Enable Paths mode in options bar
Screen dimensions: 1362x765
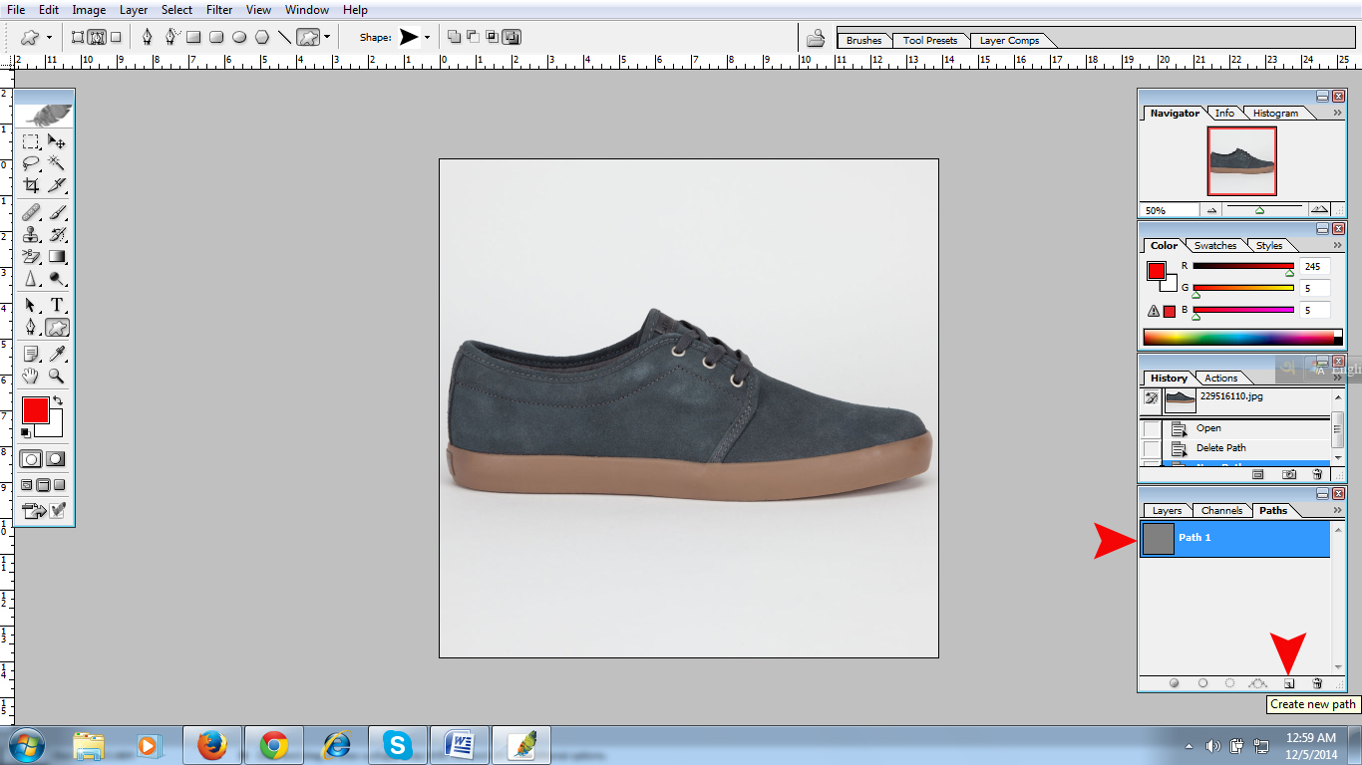click(97, 37)
